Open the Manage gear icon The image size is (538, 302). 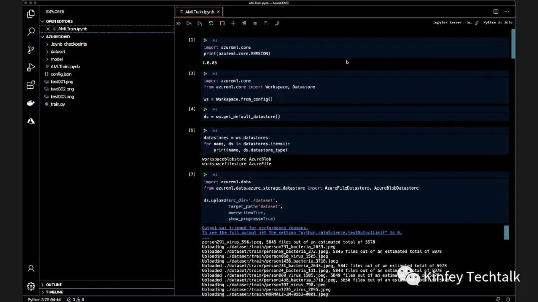coord(31,286)
